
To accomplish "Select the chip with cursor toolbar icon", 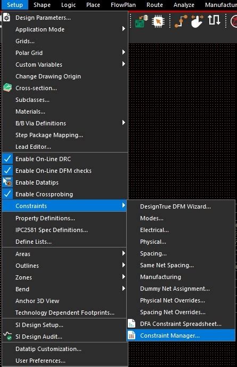I will tap(158, 21).
